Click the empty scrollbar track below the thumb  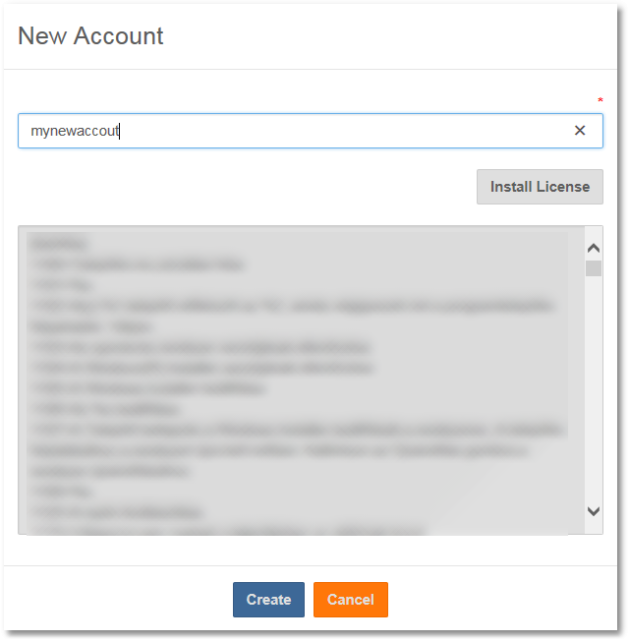[x=594, y=393]
